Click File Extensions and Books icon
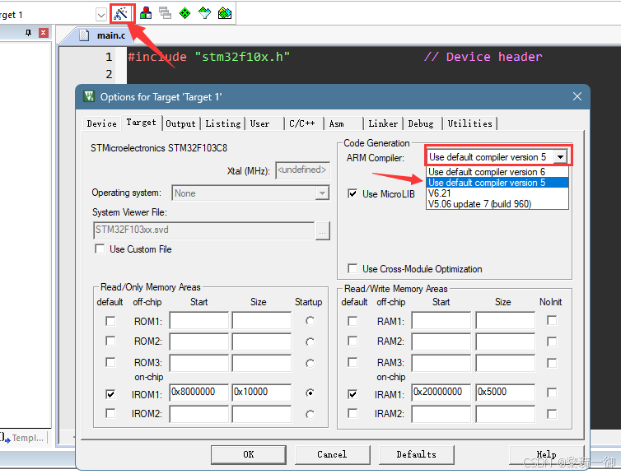Viewport: 621px width, 474px height. 146,13
